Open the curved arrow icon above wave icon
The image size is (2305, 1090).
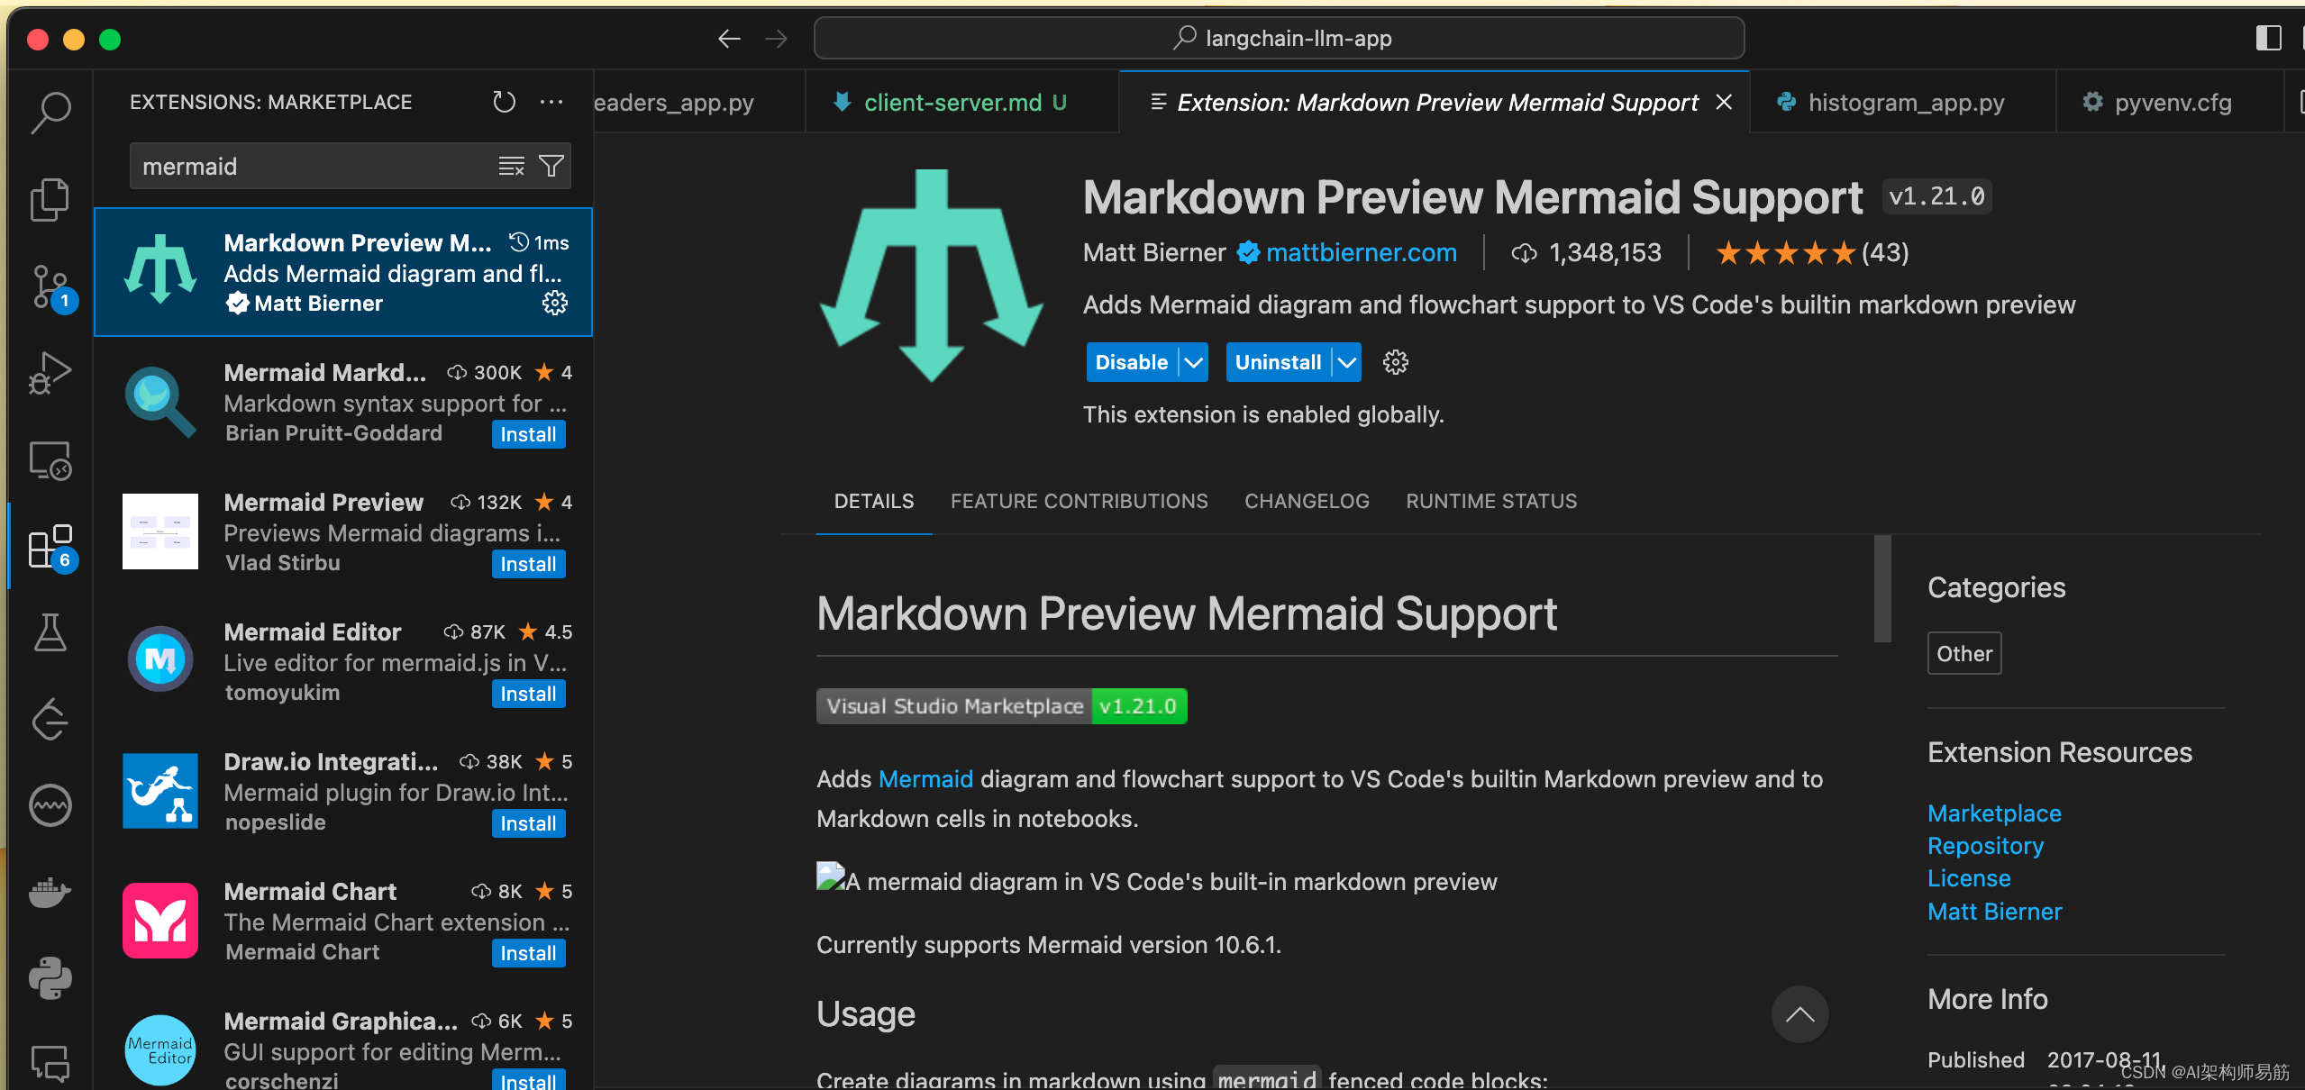pos(50,719)
